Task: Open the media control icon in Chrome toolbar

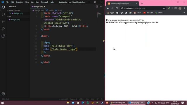Action: click(175, 8)
